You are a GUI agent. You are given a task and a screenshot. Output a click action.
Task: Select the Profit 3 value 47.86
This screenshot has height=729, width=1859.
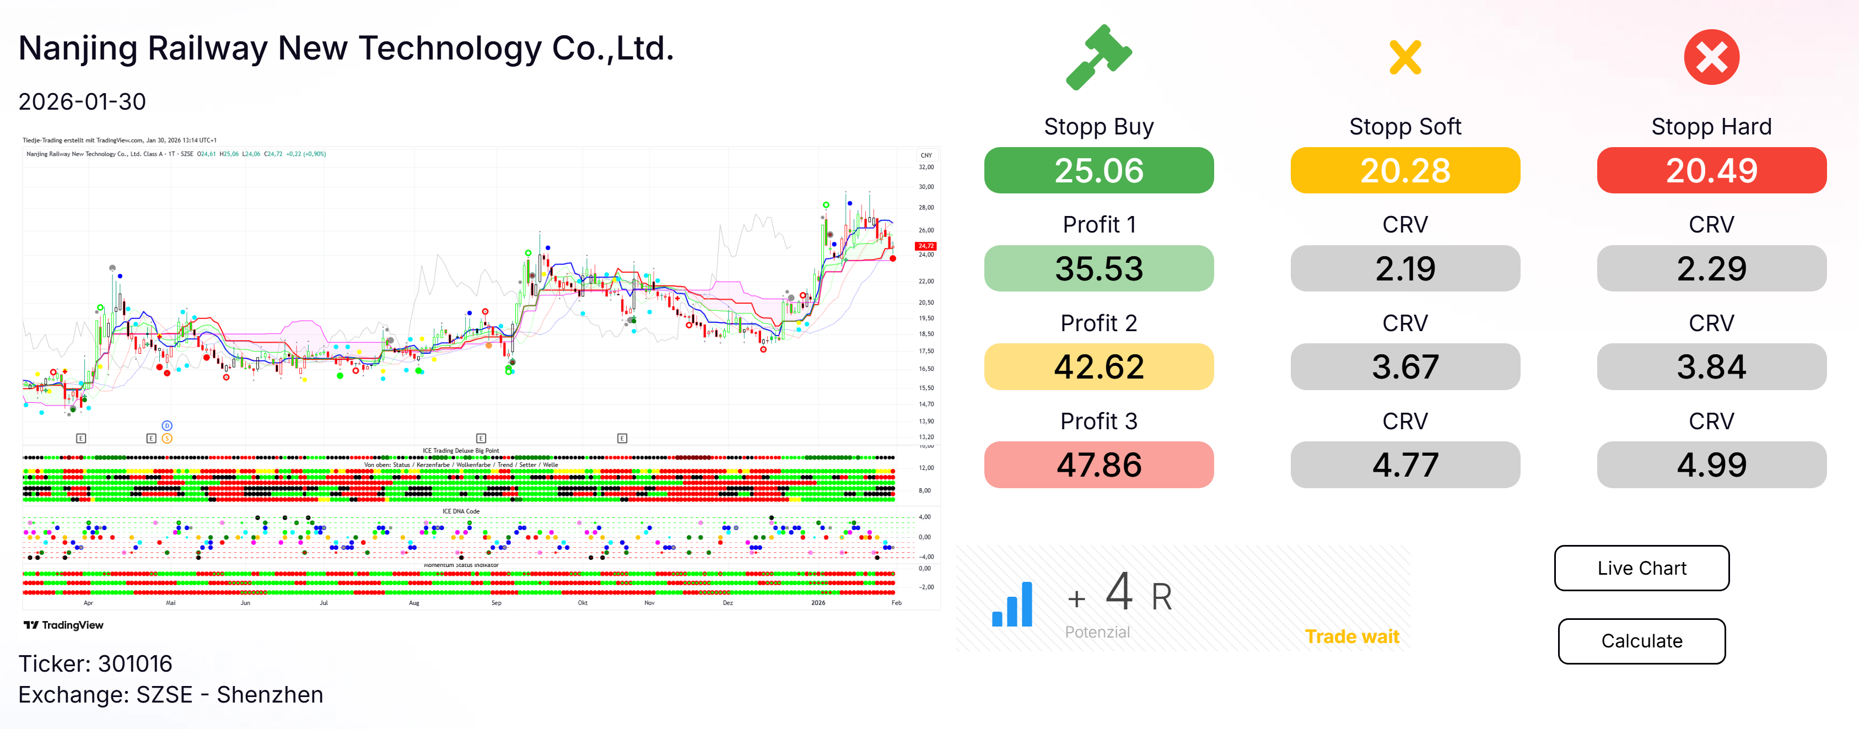click(x=1098, y=465)
